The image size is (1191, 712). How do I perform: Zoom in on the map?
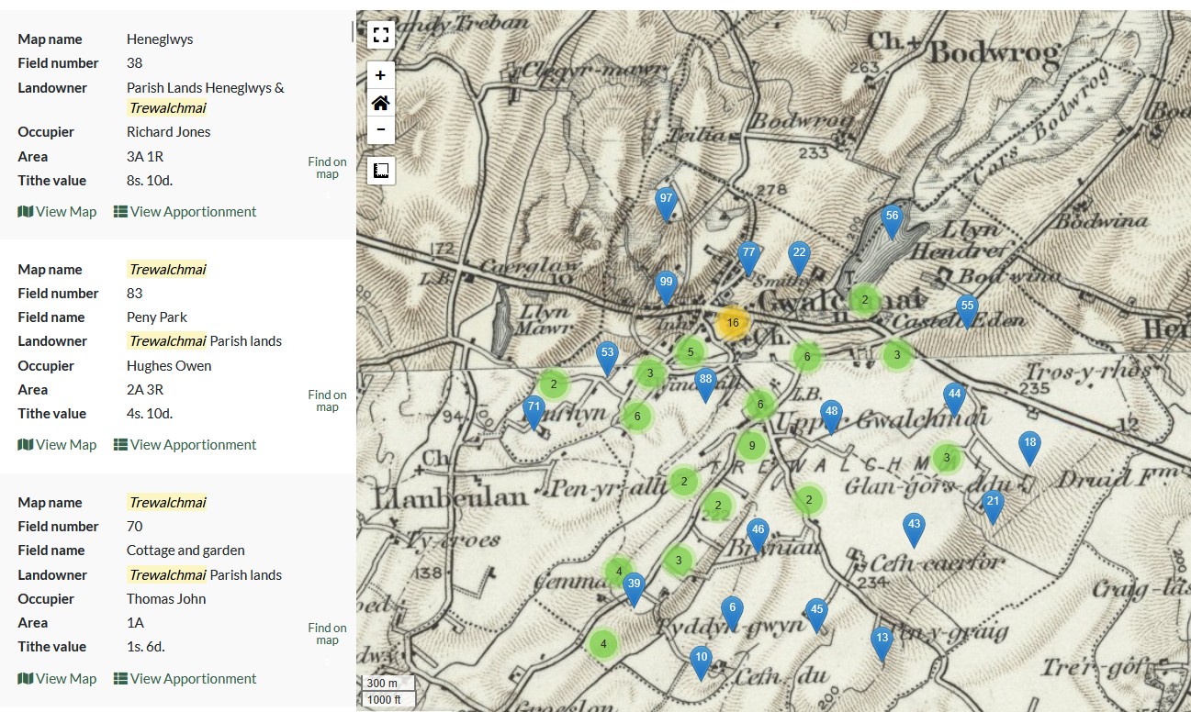point(381,75)
